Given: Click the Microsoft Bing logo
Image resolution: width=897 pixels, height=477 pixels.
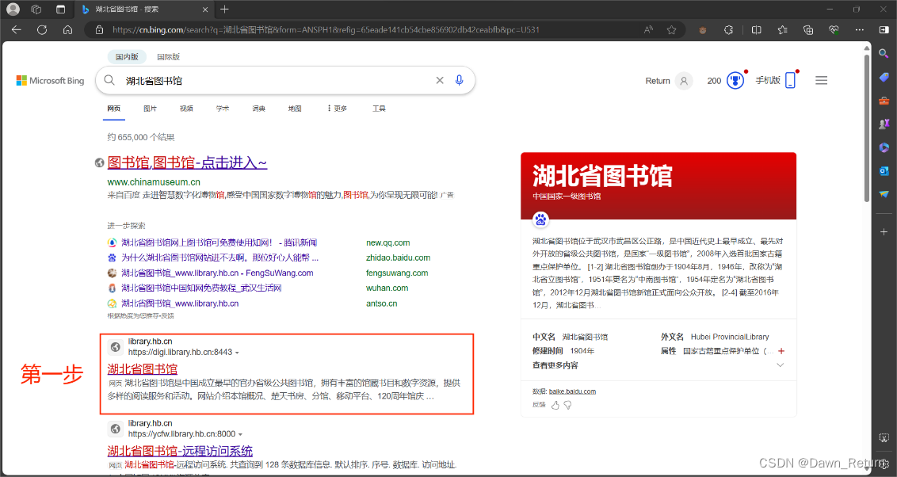Looking at the screenshot, I should coord(51,81).
